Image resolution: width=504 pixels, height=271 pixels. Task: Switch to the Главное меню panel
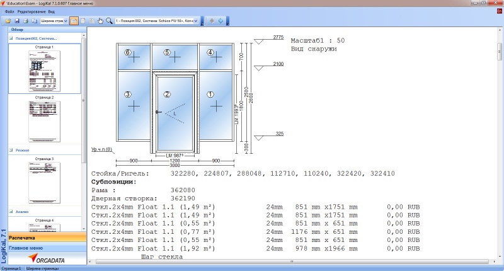(x=47, y=248)
